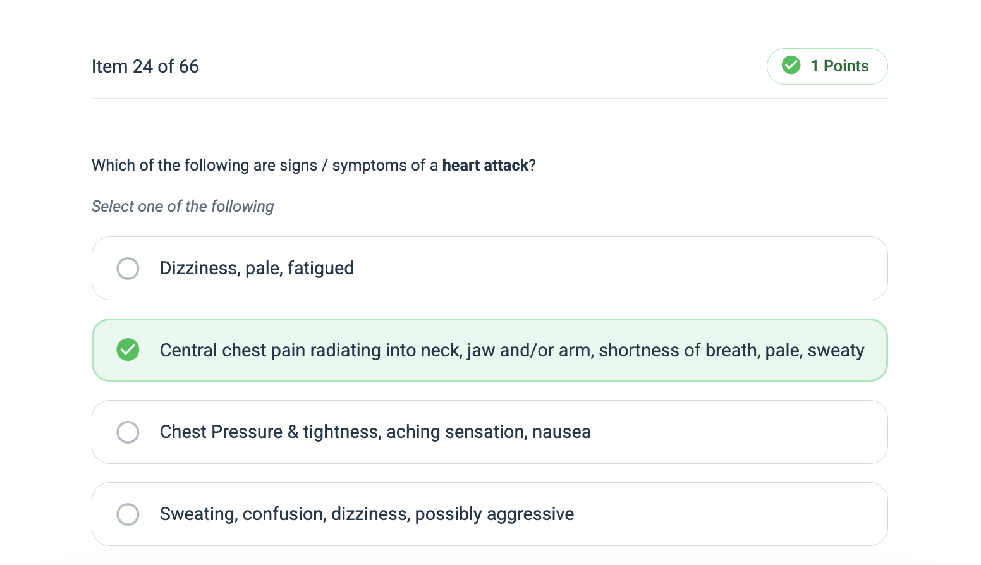Image resolution: width=981 pixels, height=565 pixels.
Task: Click the green check on selected answer
Action: point(128,349)
